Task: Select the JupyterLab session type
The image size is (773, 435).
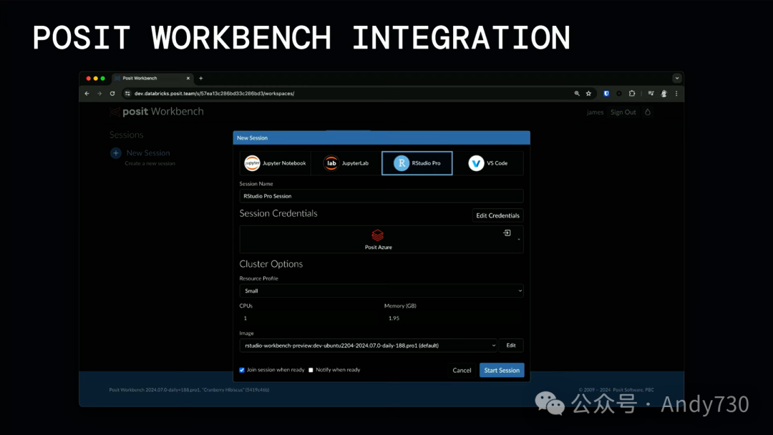Action: (x=346, y=163)
